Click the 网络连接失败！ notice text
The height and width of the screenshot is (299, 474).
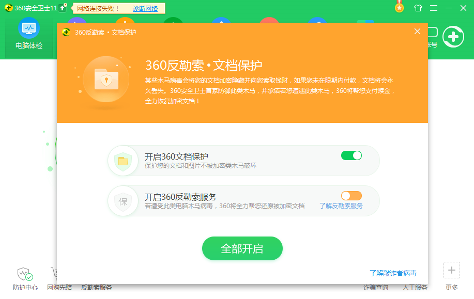coord(98,8)
